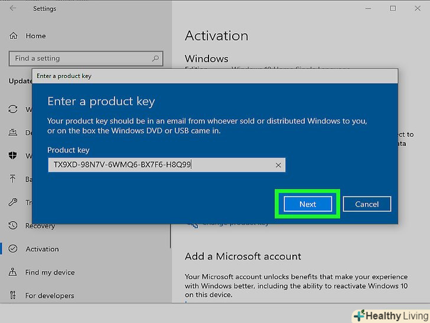Click the For developers tools icon

click(12, 295)
